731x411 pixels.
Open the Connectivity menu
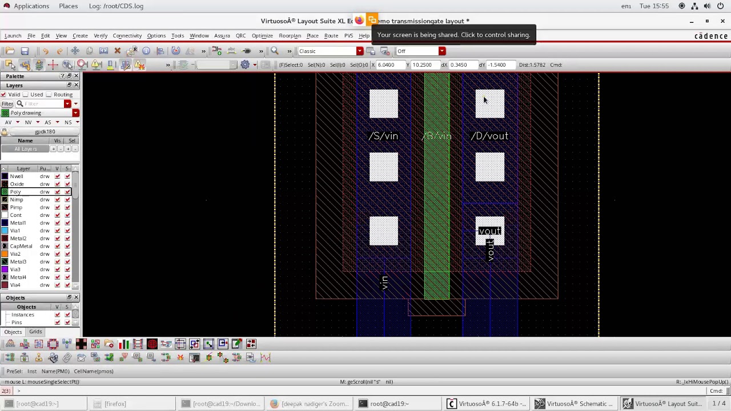coord(127,35)
